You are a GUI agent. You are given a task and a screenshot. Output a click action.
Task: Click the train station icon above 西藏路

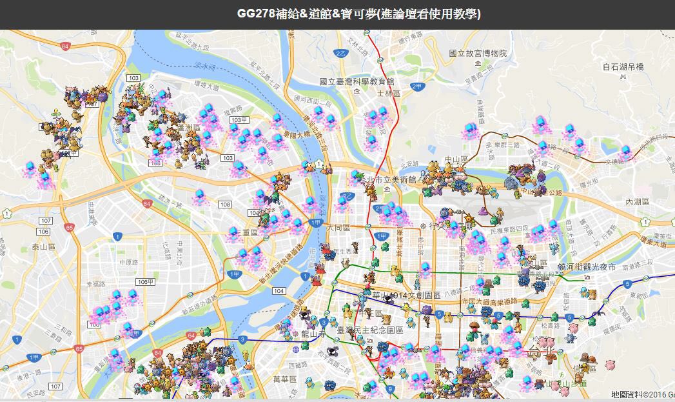pyautogui.click(x=295, y=348)
